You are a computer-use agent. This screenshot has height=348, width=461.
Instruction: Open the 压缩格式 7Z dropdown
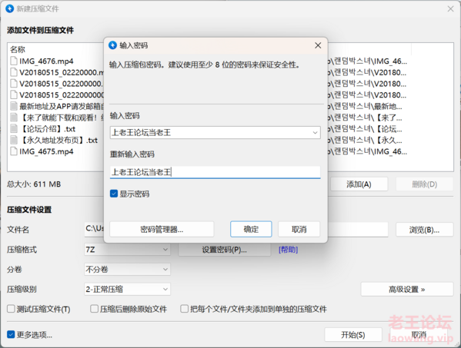127,250
